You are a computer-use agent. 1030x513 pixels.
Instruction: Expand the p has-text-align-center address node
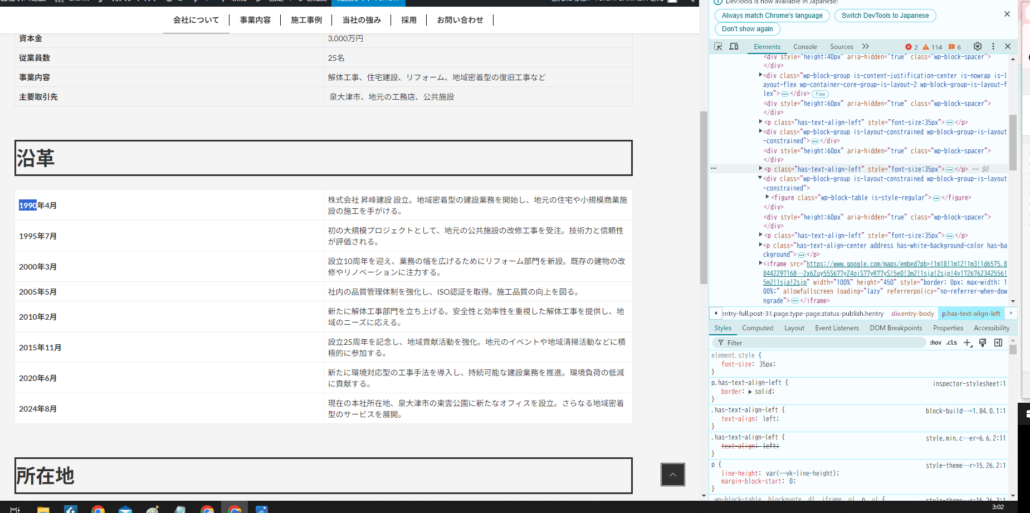(x=760, y=245)
